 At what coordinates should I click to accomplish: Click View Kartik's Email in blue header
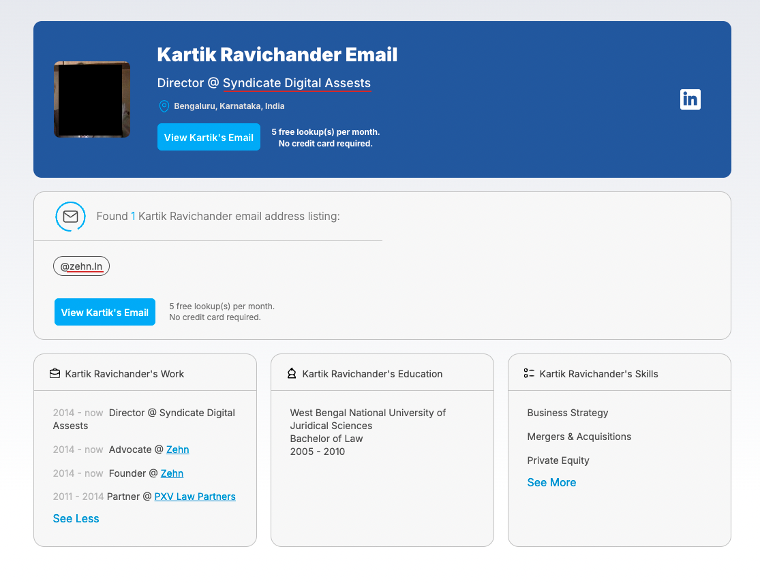pos(209,137)
